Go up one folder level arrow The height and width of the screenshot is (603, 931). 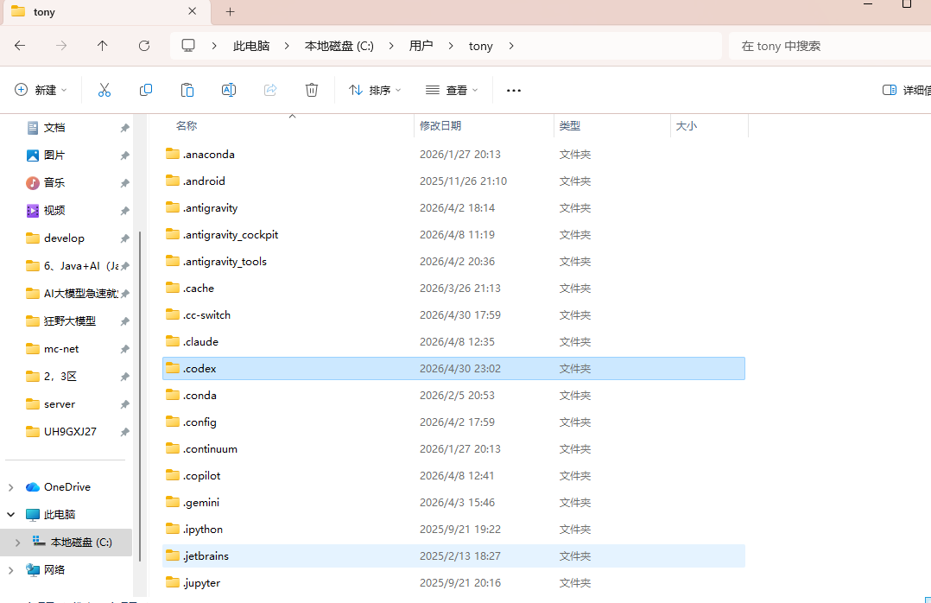coord(103,46)
